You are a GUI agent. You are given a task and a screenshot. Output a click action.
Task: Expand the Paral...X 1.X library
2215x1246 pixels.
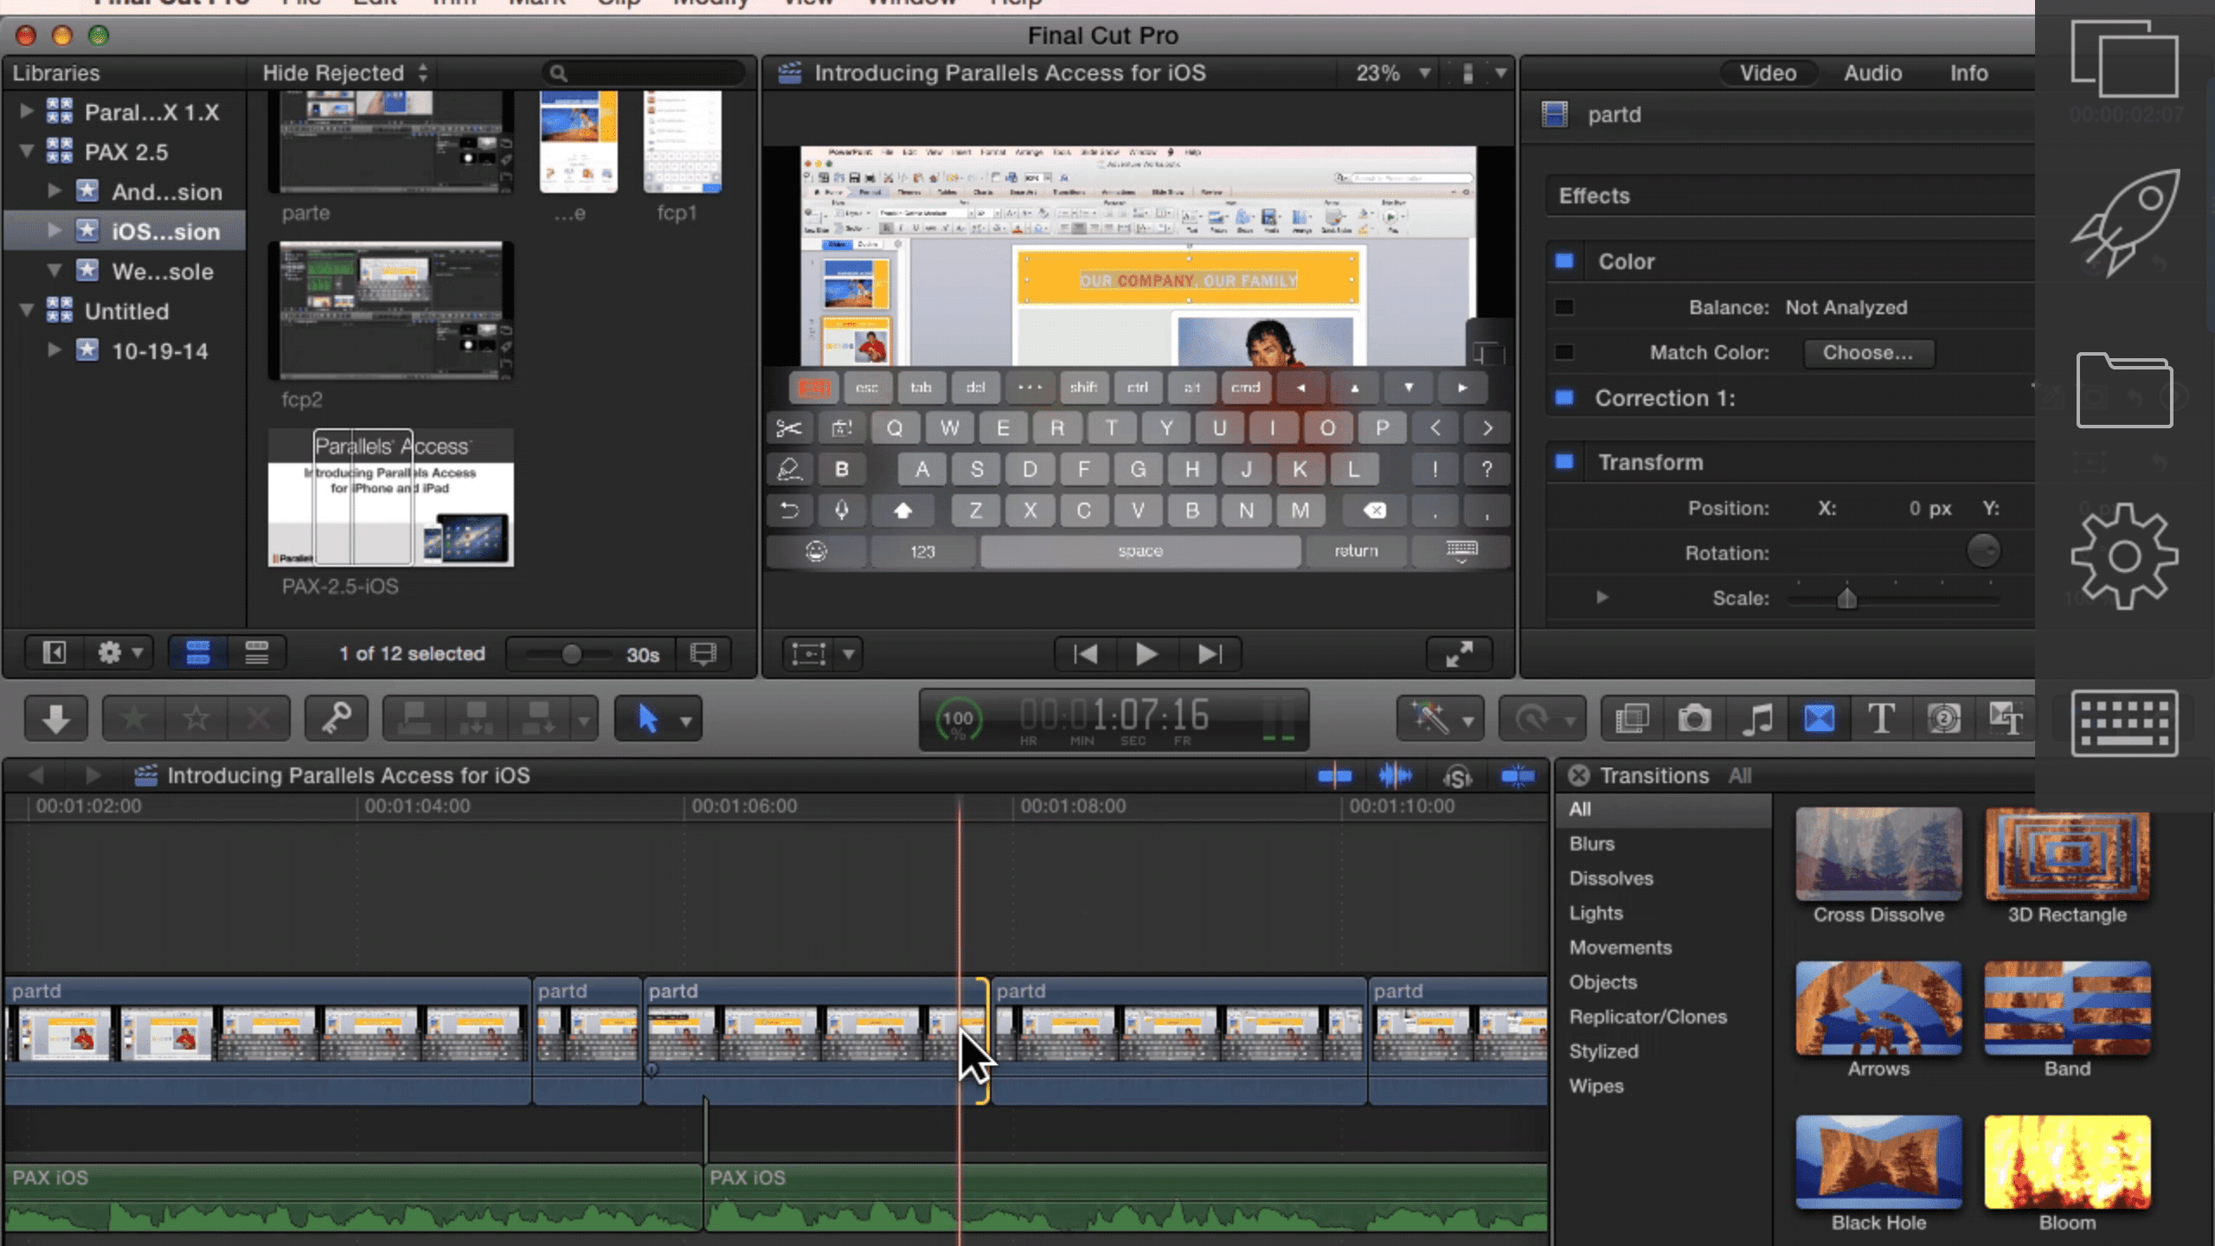tap(26, 111)
